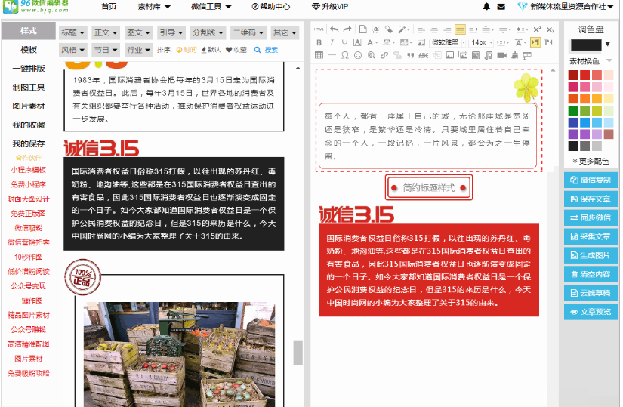Insert a single image

tap(450, 55)
